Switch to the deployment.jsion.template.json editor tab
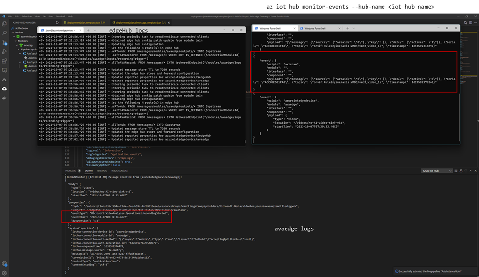This screenshot has height=277, width=479. tap(85, 23)
